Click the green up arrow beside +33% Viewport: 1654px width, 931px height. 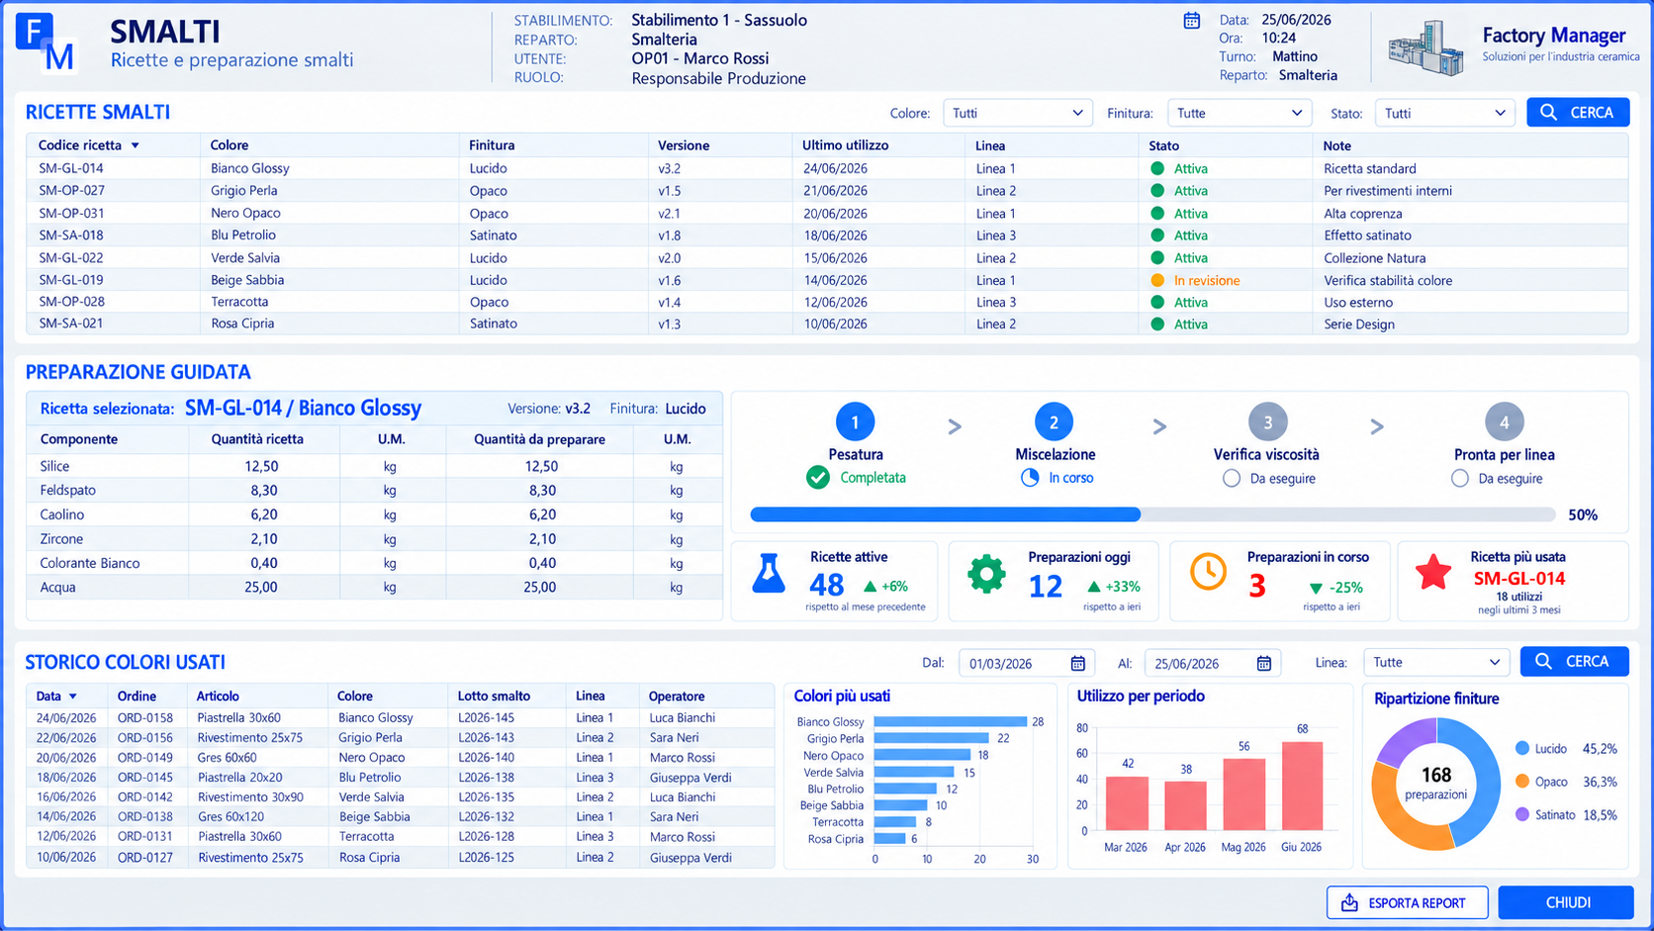point(1093,587)
